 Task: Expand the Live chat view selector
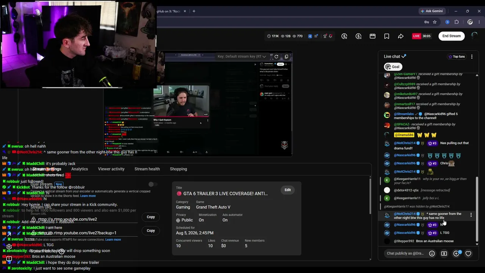[x=395, y=56]
